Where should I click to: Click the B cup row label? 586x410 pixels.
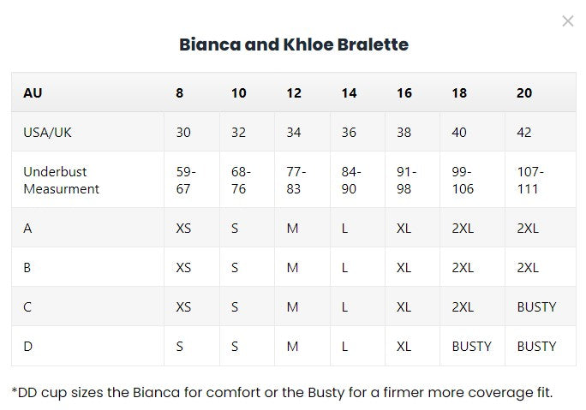click(x=27, y=268)
